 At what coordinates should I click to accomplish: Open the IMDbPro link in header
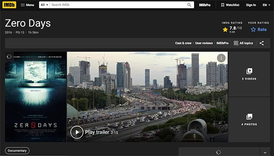pyautogui.click(x=205, y=5)
